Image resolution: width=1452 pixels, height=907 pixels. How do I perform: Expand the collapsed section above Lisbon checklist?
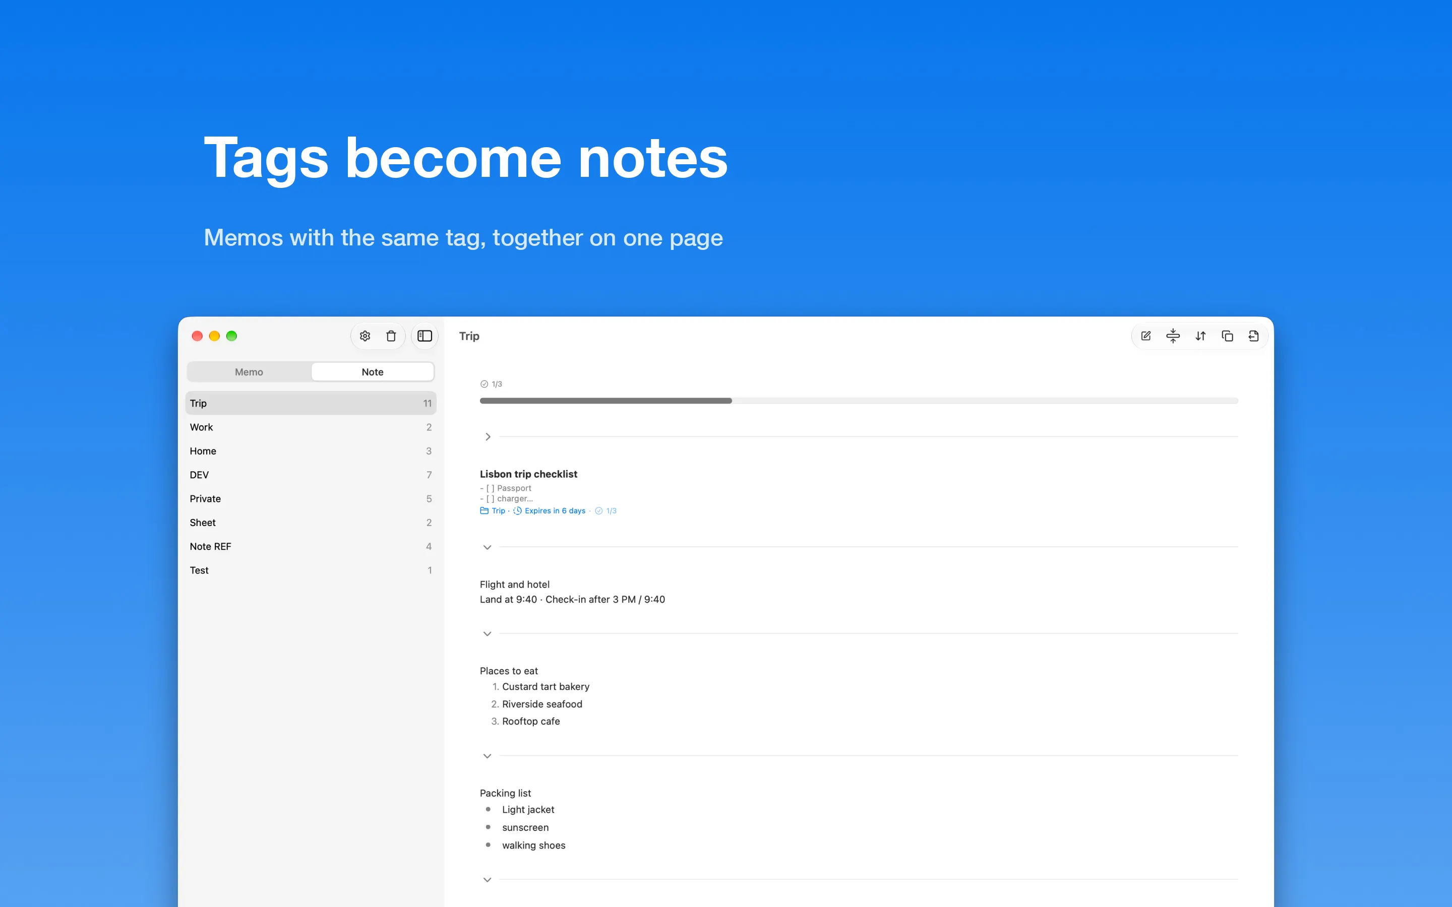(488, 437)
